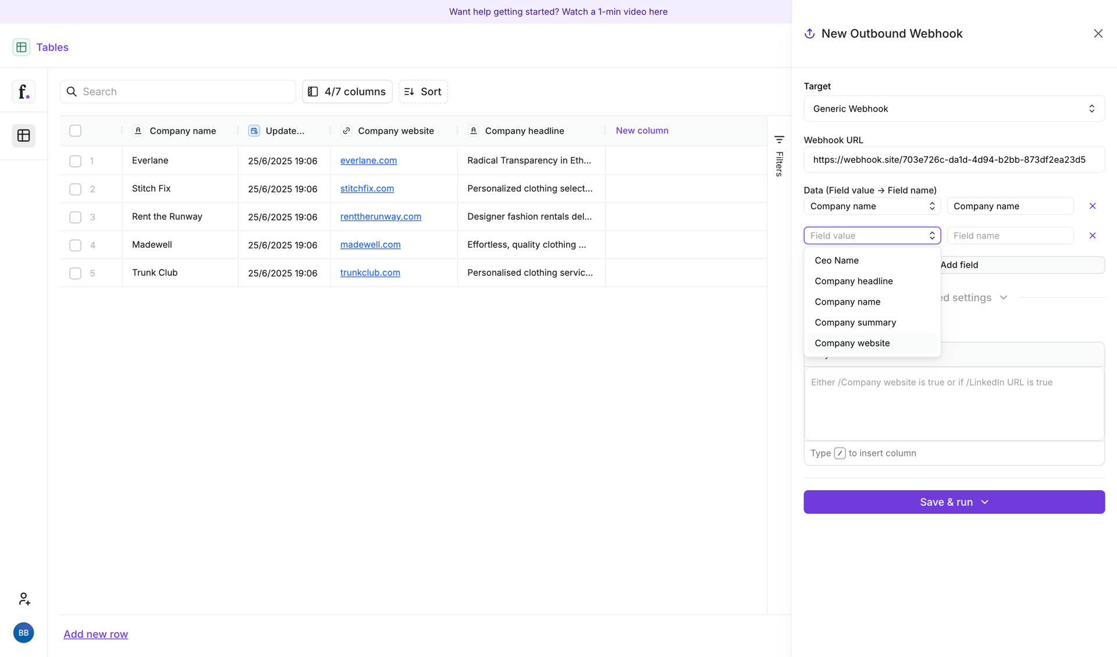The height and width of the screenshot is (657, 1117).
Task: Click the f. logo in the left sidebar
Action: tap(23, 91)
